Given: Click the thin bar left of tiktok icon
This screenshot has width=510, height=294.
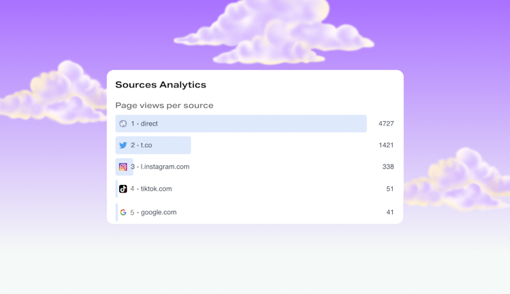Looking at the screenshot, I should [x=117, y=189].
